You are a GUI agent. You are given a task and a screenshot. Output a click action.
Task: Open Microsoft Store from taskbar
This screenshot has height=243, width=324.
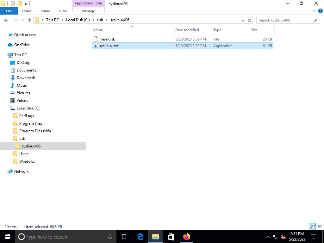[171, 237]
